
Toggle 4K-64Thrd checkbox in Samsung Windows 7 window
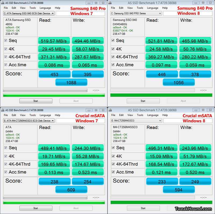pos(6,57)
